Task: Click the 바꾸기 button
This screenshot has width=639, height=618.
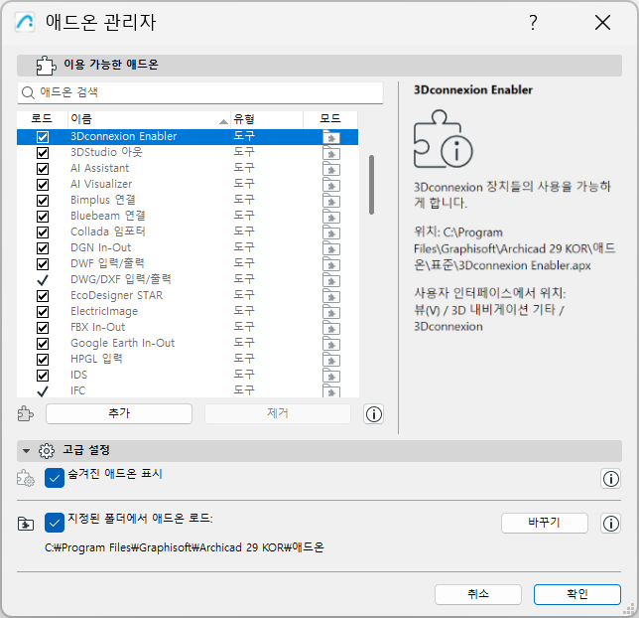Action: [x=545, y=523]
